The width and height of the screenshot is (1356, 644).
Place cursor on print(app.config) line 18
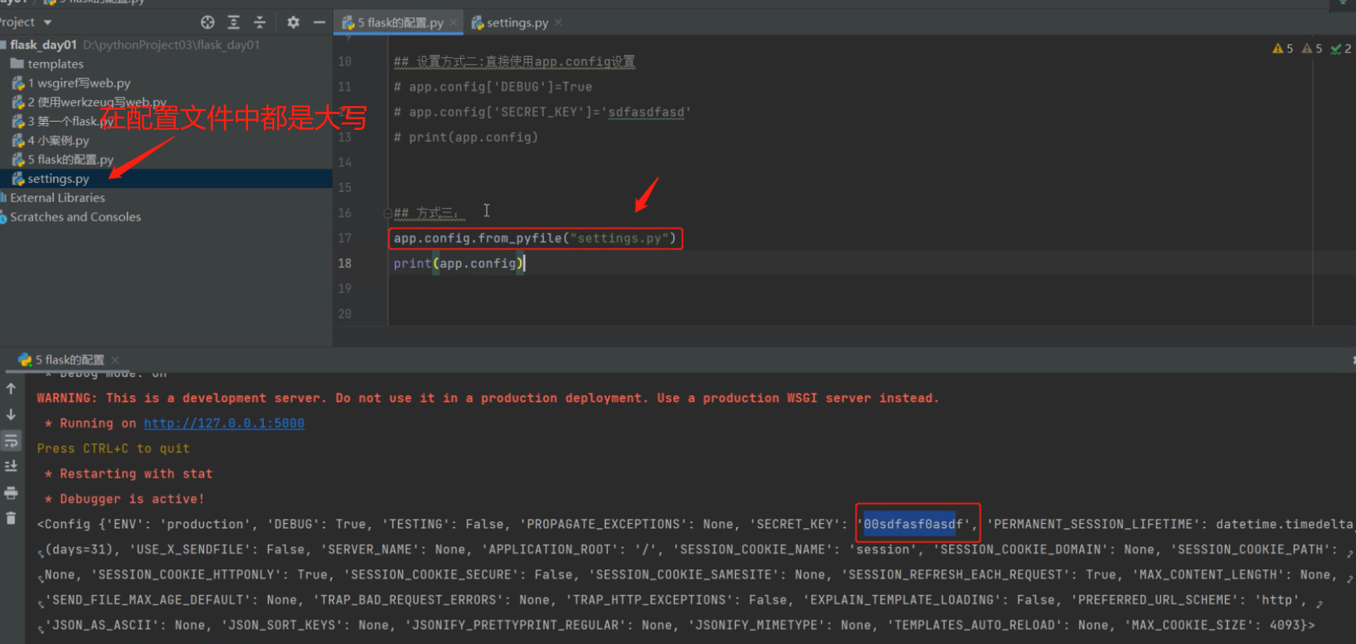(x=459, y=263)
